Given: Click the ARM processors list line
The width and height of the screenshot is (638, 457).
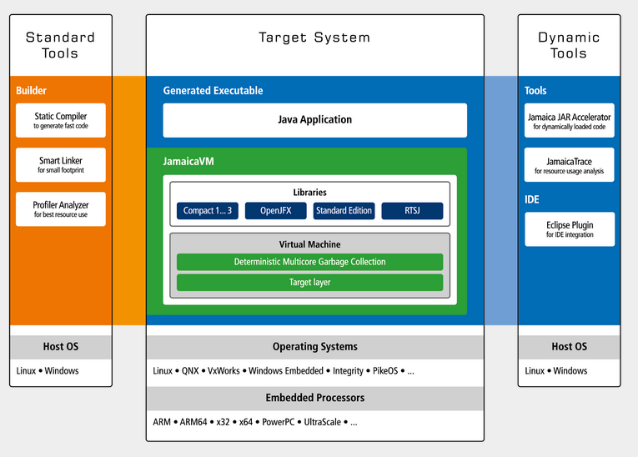Looking at the screenshot, I should click(x=255, y=422).
